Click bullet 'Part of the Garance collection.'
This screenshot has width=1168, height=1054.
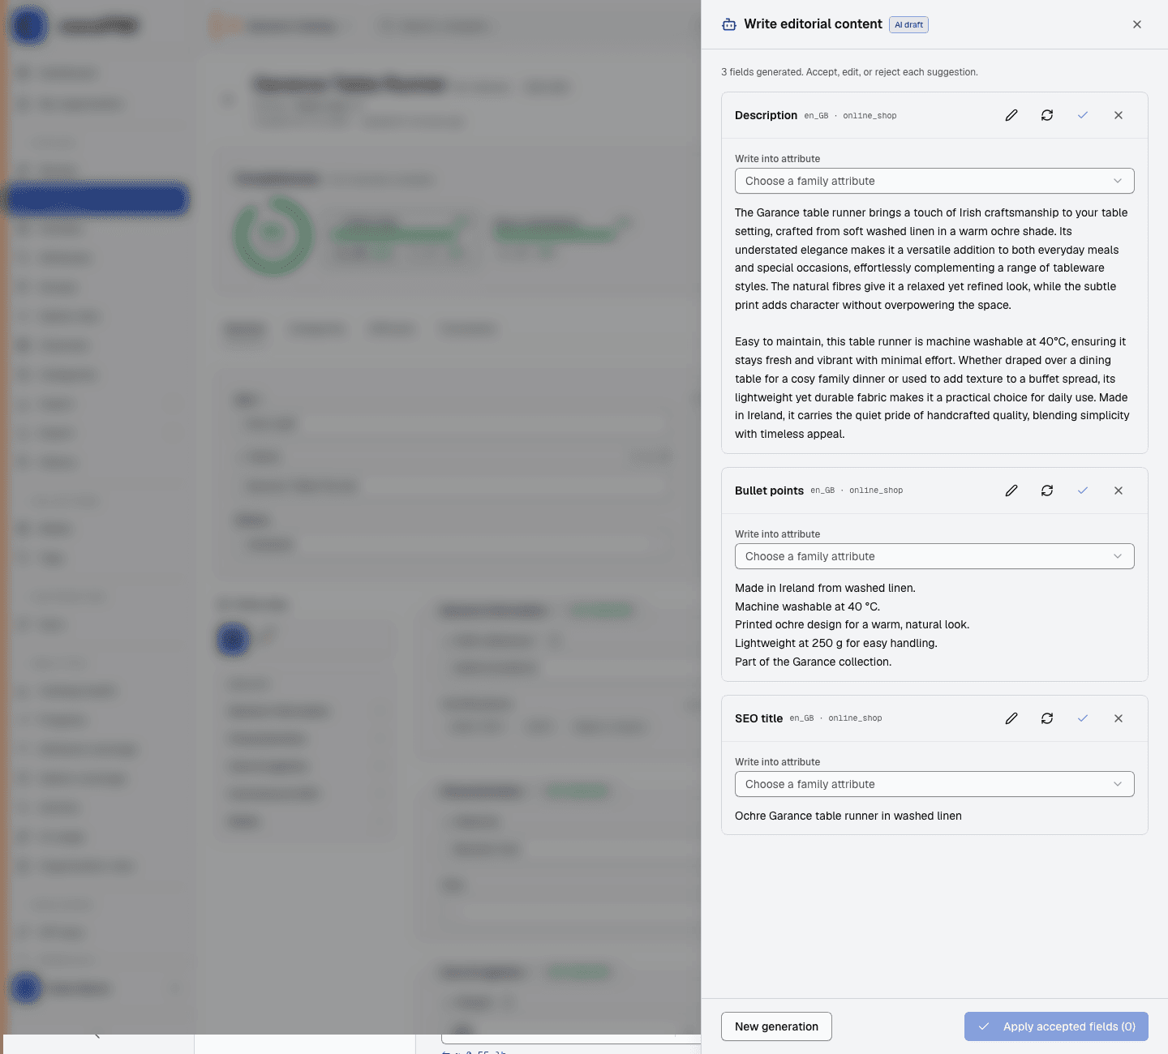pos(813,662)
